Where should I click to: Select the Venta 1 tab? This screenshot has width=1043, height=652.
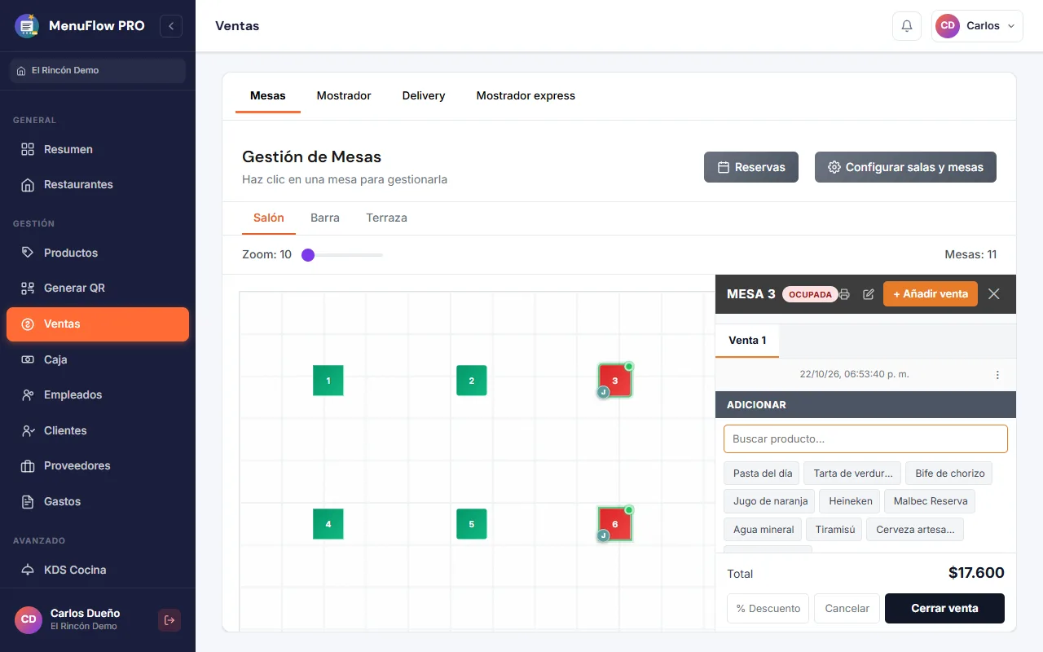click(747, 340)
